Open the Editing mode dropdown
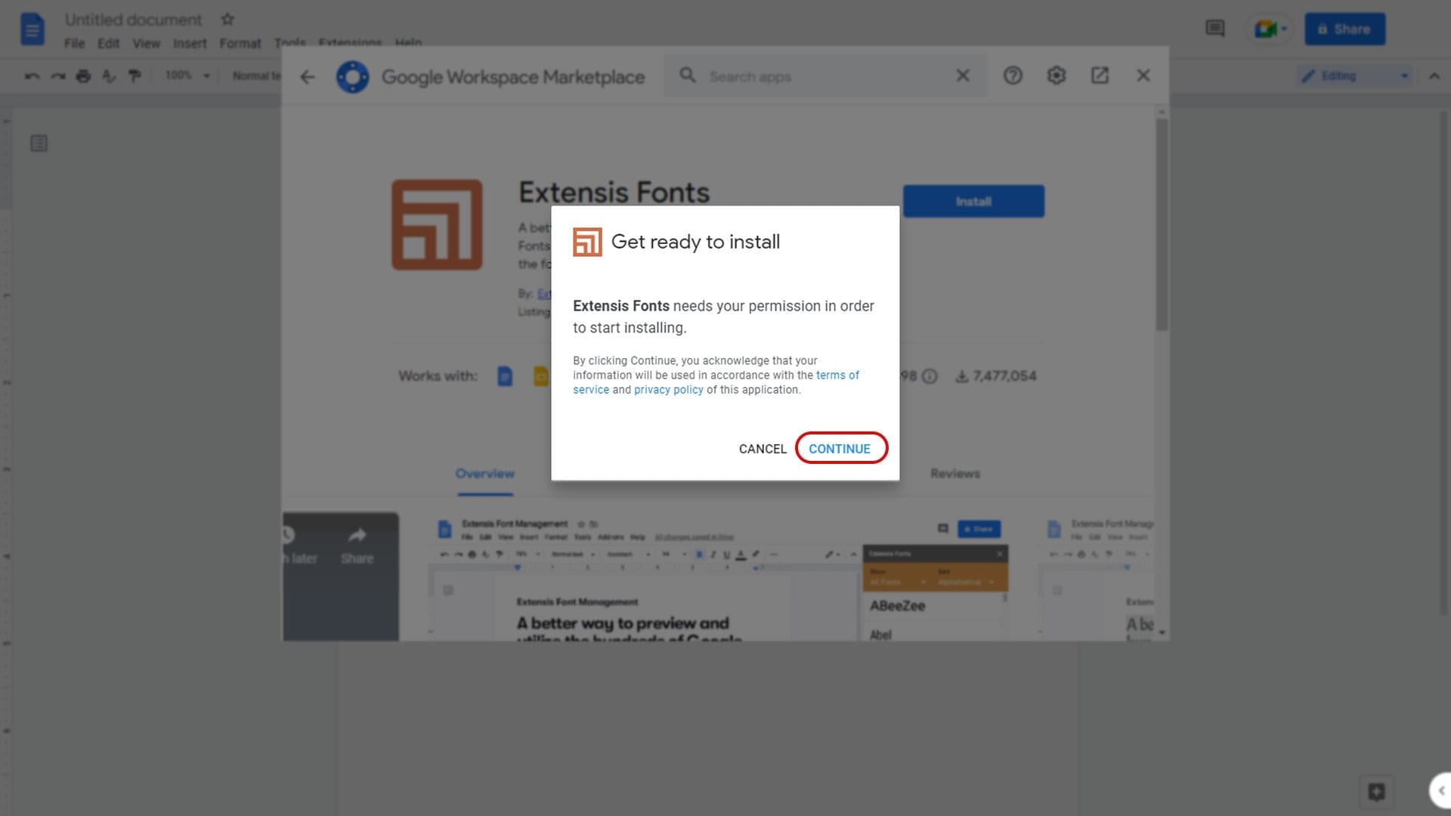The width and height of the screenshot is (1451, 816). pos(1354,76)
